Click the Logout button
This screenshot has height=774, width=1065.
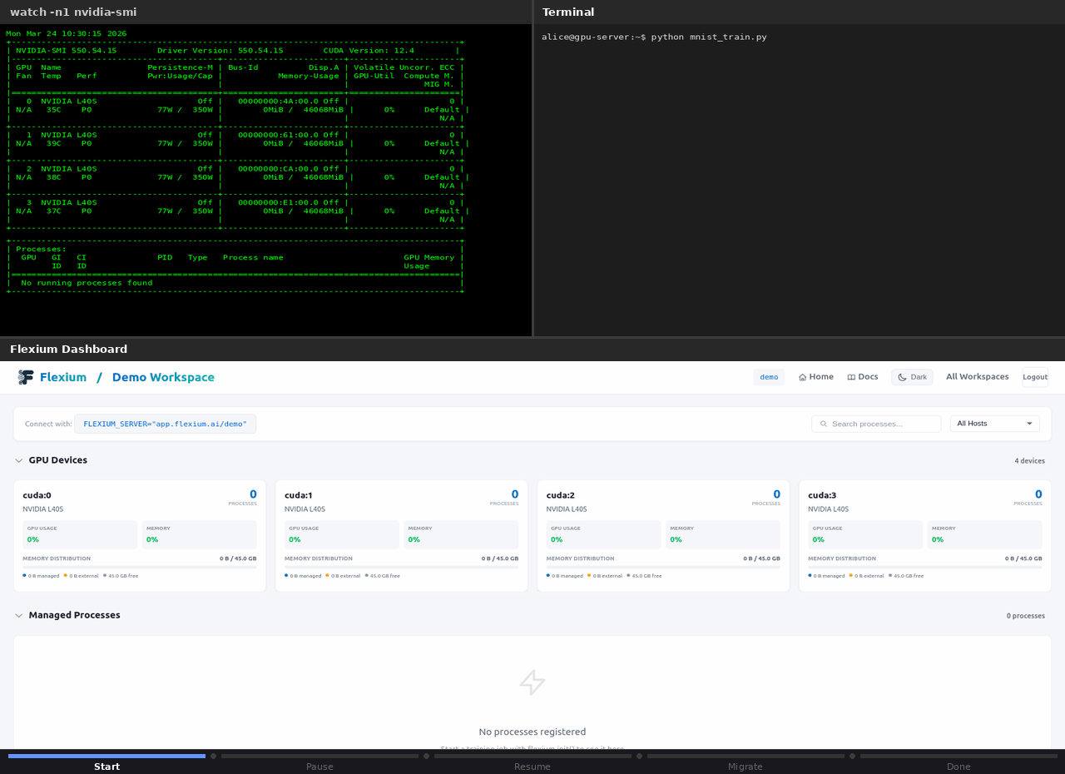(x=1035, y=377)
